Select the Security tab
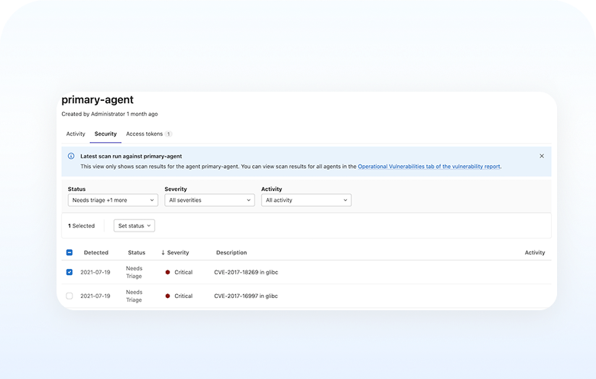Image resolution: width=596 pixels, height=379 pixels. coord(105,134)
